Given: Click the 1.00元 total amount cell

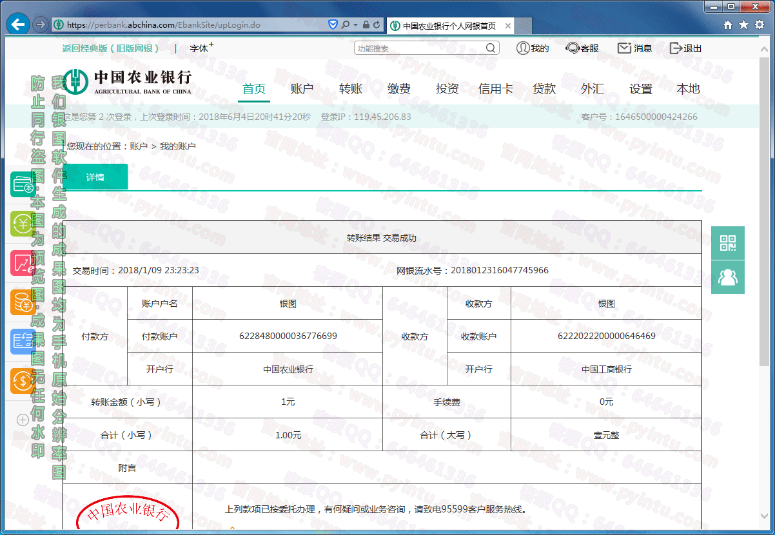Looking at the screenshot, I should pos(288,435).
